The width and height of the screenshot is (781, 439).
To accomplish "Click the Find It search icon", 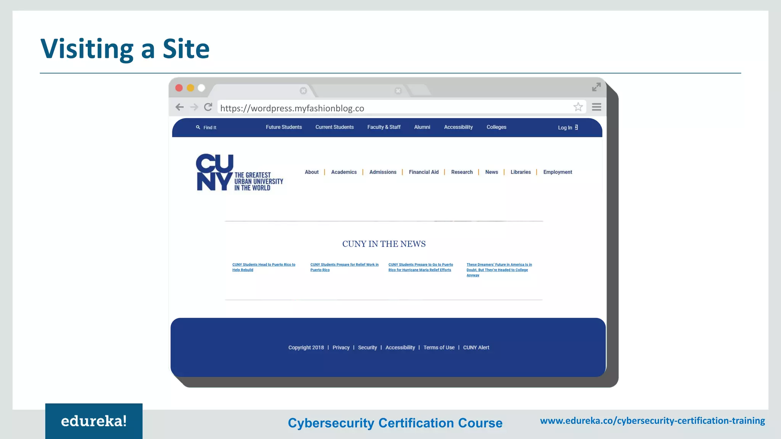I will point(198,127).
